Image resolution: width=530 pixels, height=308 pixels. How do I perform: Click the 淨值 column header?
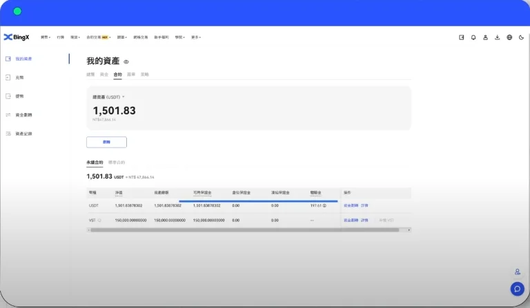click(119, 193)
